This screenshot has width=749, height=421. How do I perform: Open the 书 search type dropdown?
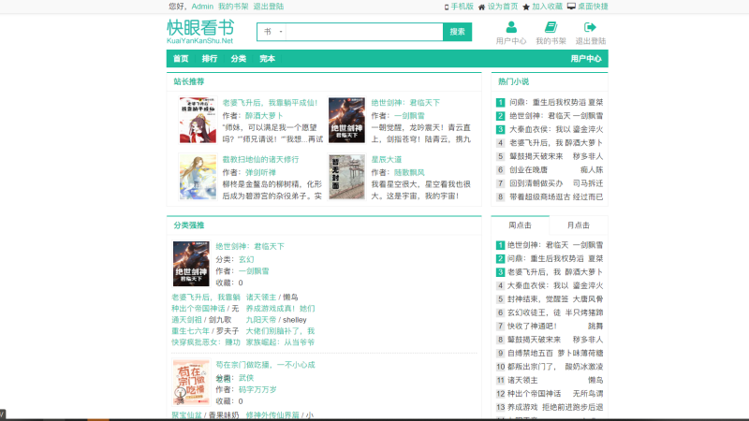[272, 32]
